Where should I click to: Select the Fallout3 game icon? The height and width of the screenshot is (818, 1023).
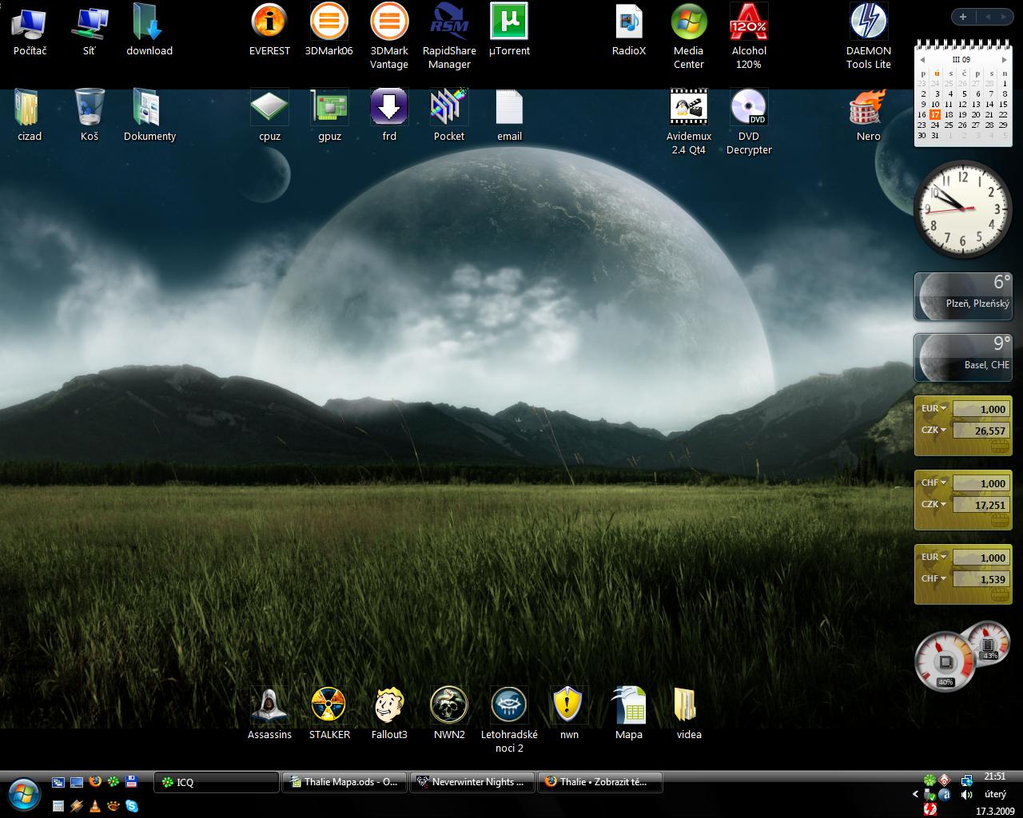click(x=389, y=705)
